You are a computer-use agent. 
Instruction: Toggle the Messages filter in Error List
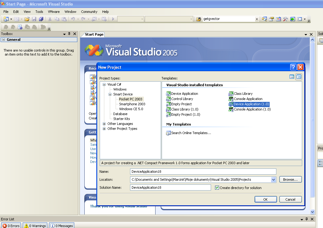62,226
